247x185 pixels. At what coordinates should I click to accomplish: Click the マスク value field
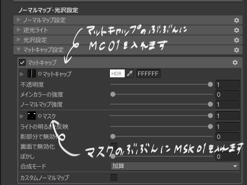coord(228,116)
